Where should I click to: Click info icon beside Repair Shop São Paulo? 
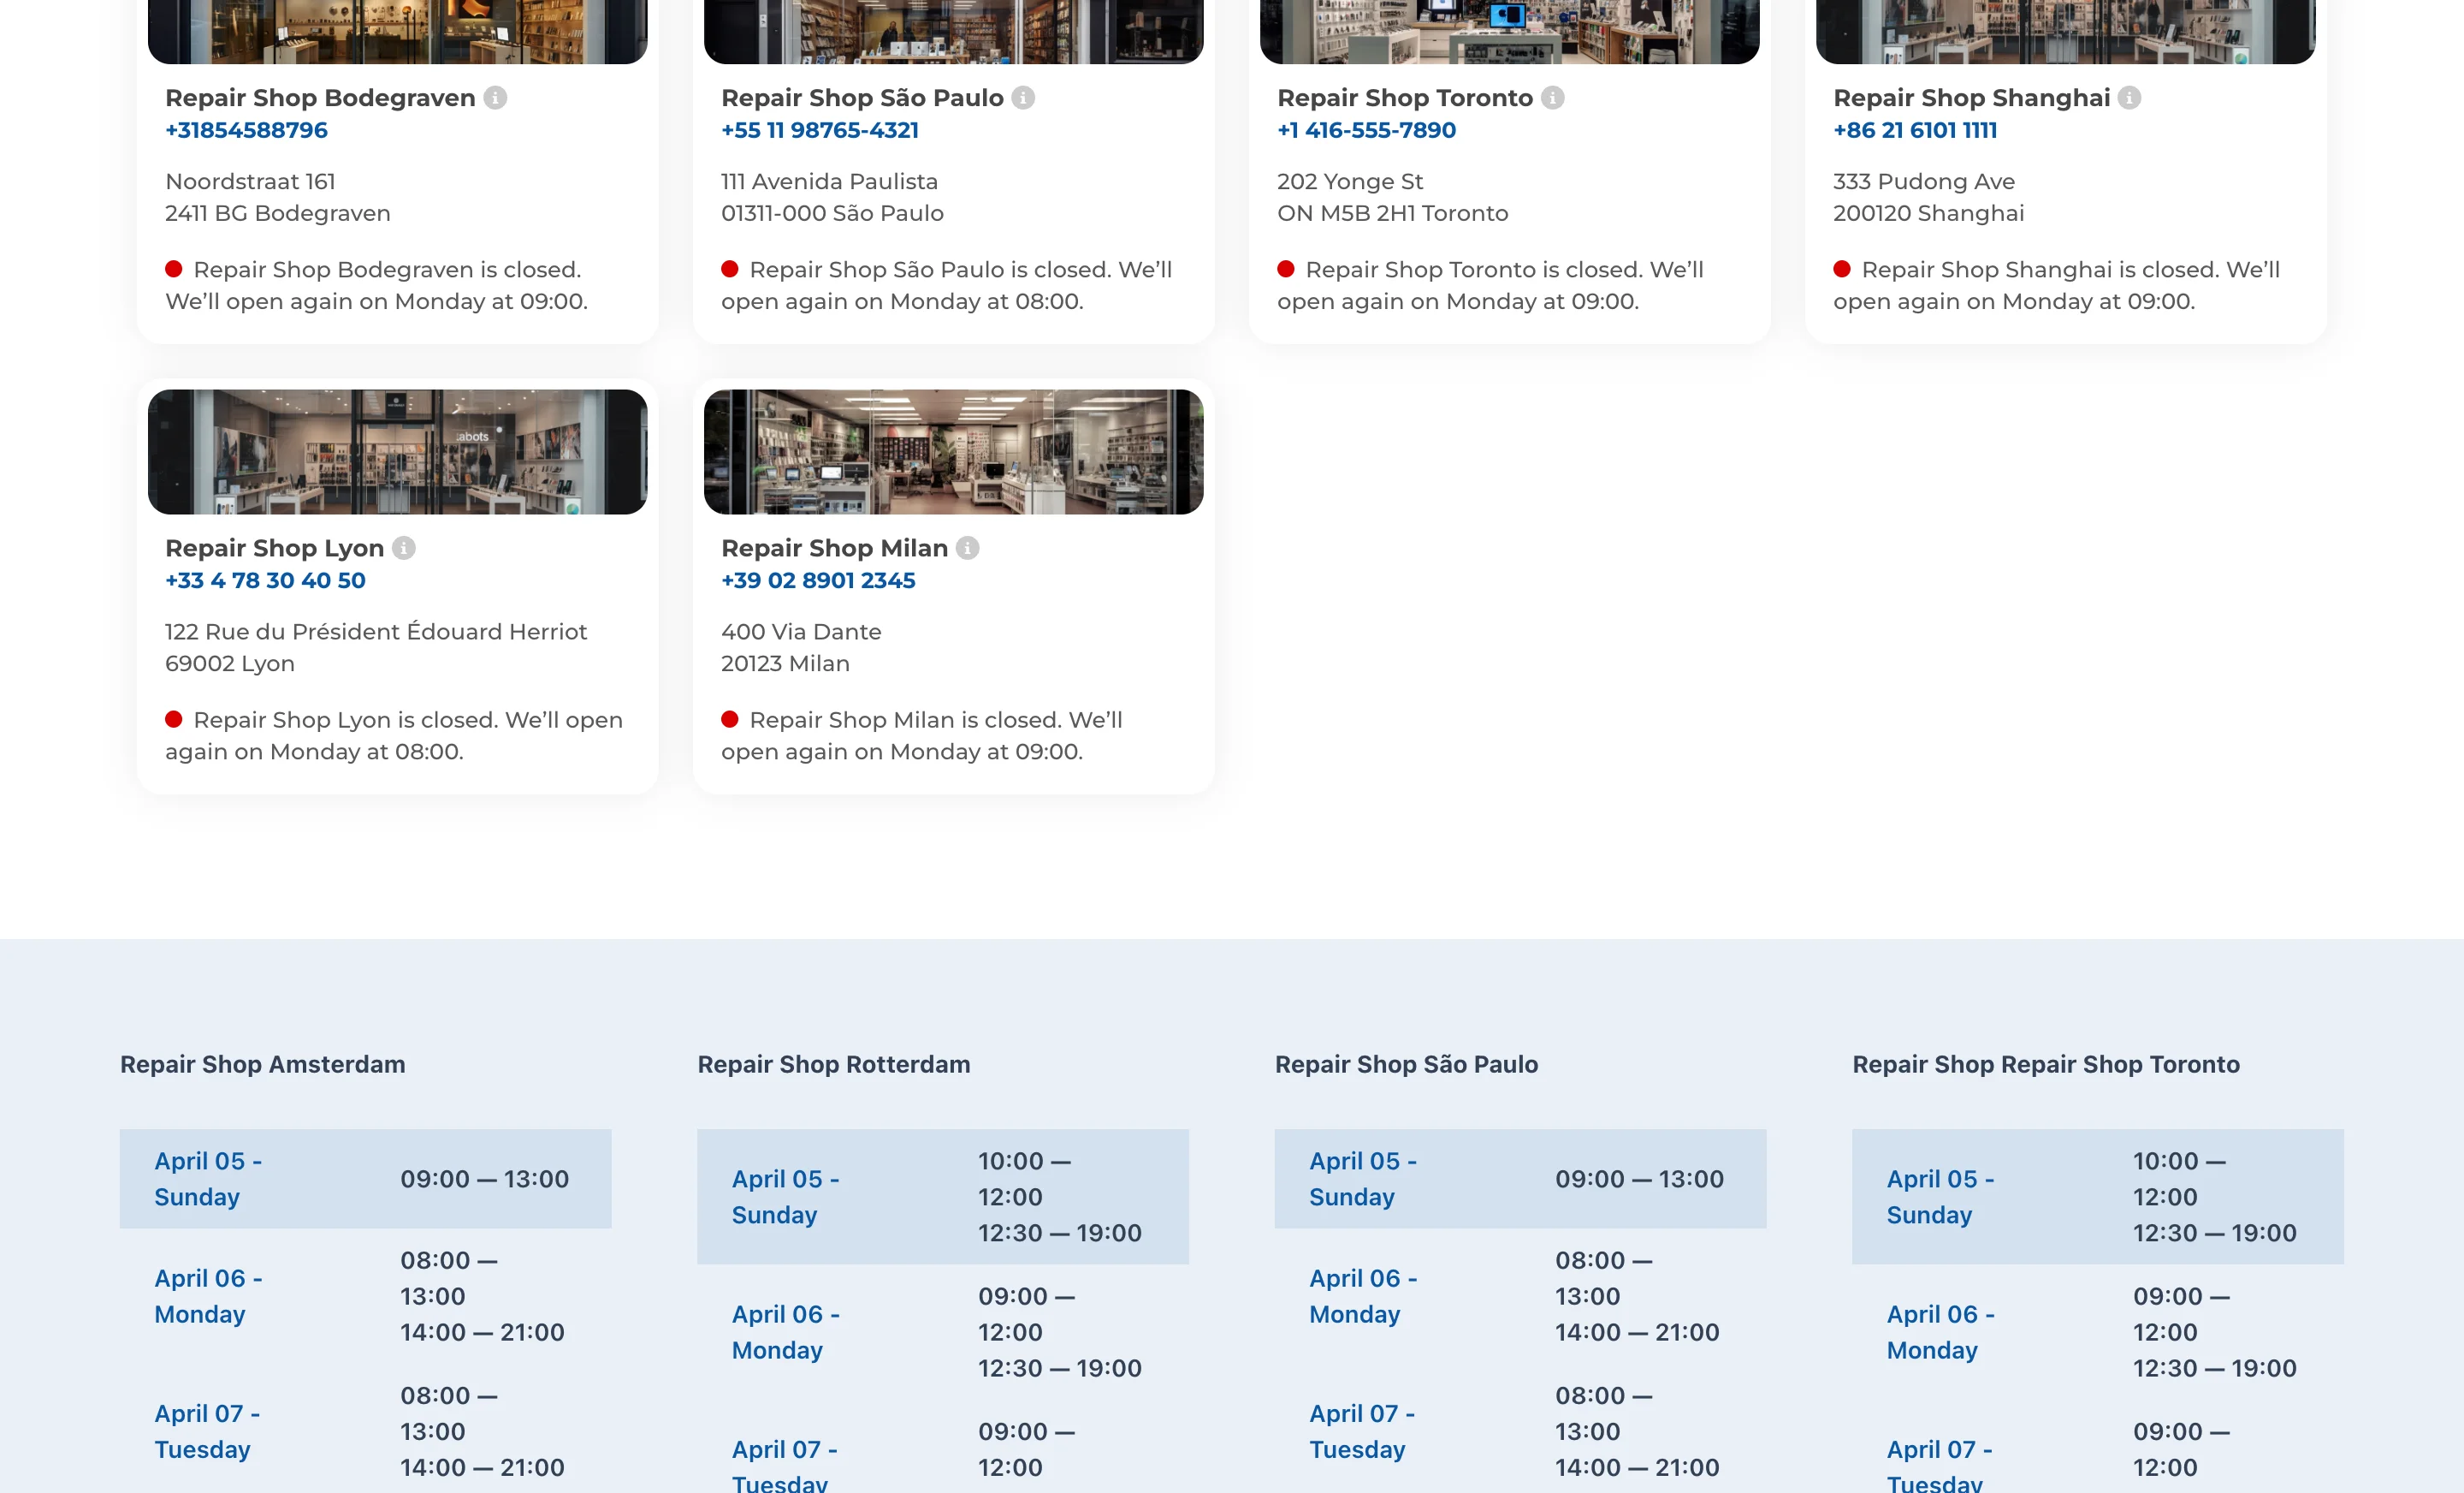pos(1023,97)
